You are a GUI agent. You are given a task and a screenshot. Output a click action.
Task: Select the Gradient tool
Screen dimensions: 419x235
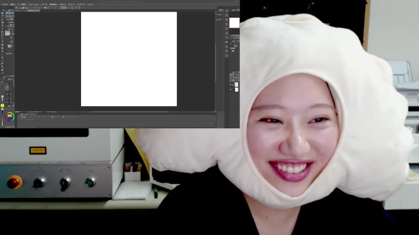(x=2, y=48)
